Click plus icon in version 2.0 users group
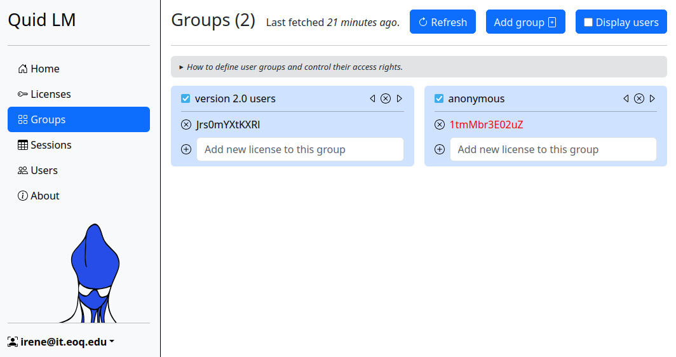Viewport: 676px width, 357px height. coord(186,149)
